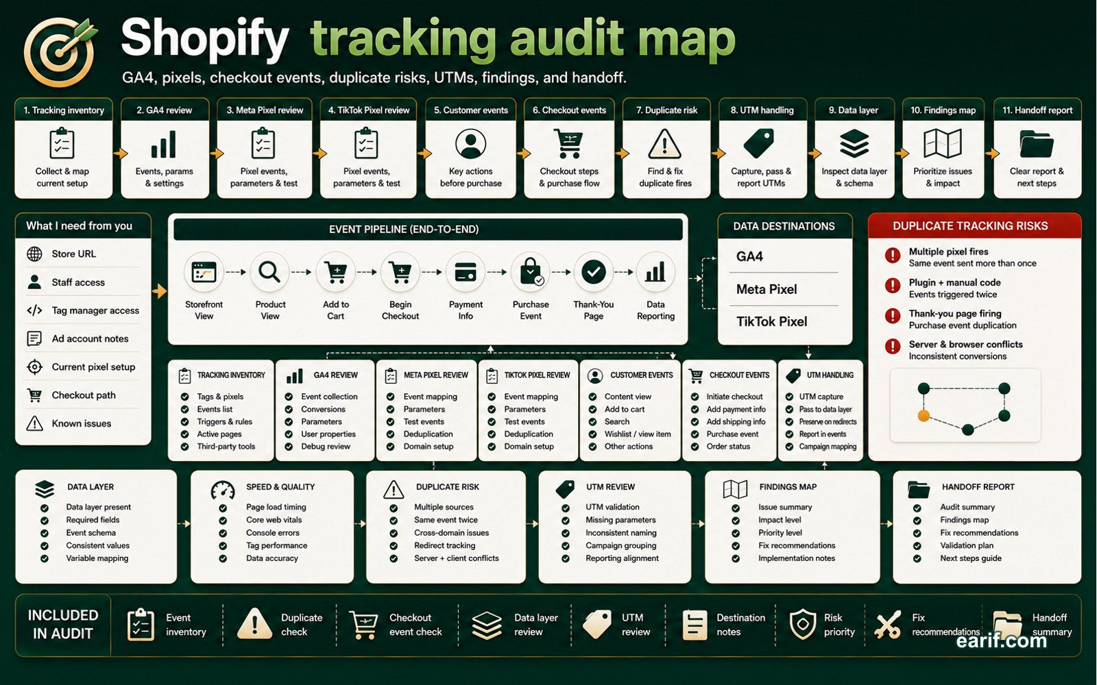Open the 1. Tracking inventory step header

click(x=64, y=110)
